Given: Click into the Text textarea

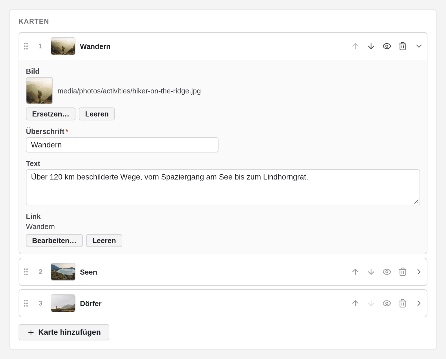Looking at the screenshot, I should [x=223, y=187].
